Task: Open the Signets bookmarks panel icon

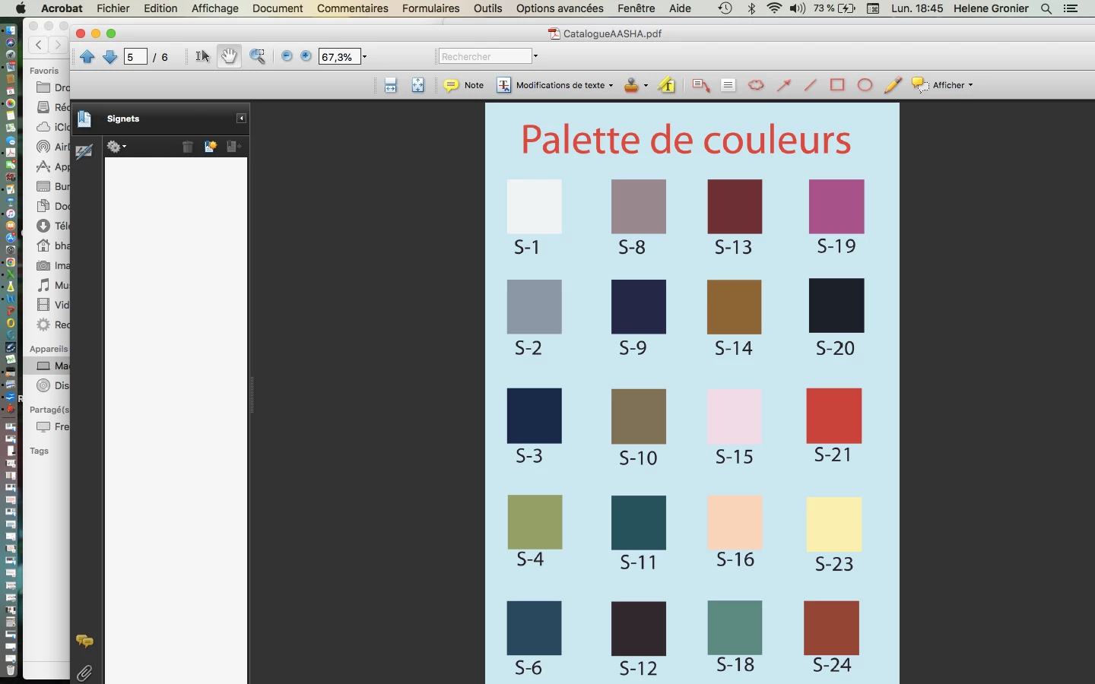Action: pyautogui.click(x=84, y=119)
